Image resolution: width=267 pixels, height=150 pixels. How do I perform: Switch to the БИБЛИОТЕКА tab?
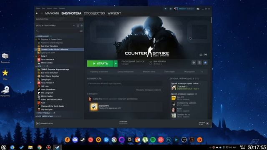coord(71,13)
